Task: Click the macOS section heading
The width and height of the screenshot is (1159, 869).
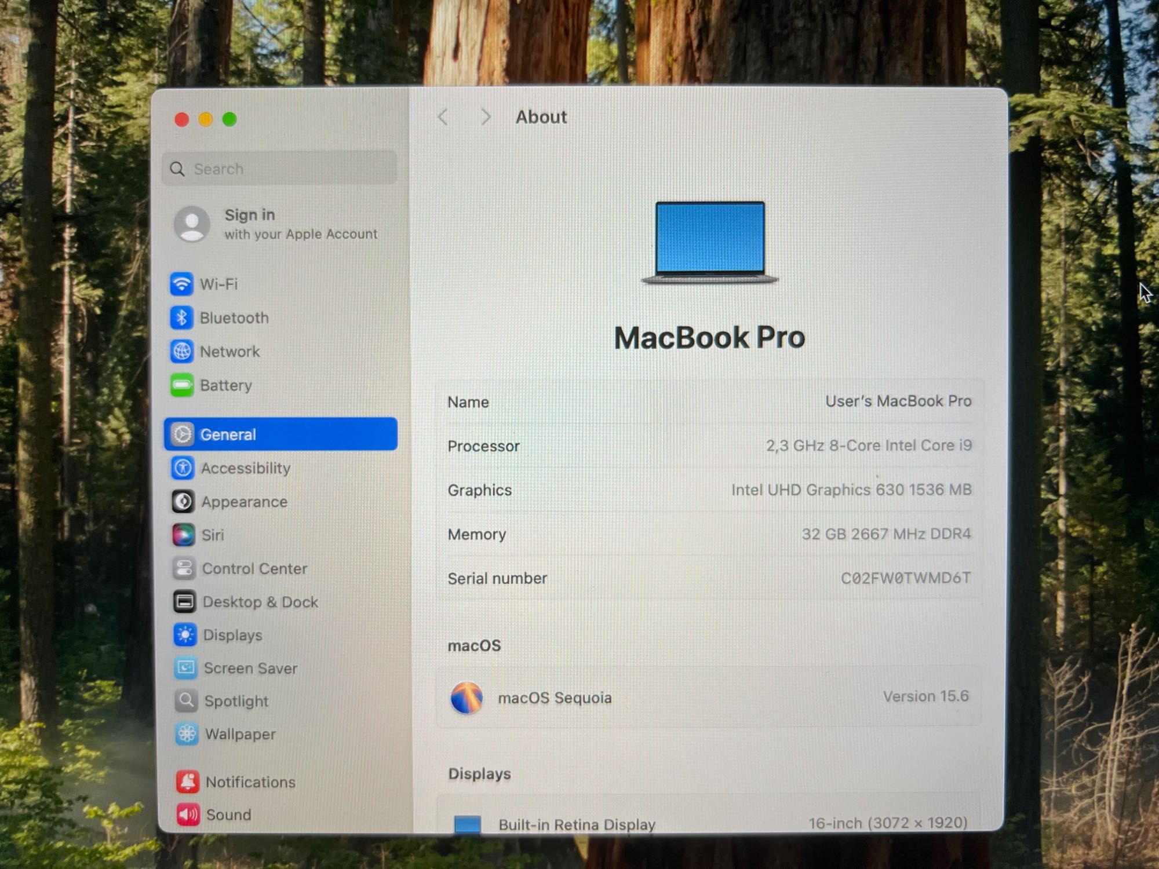Action: [474, 645]
